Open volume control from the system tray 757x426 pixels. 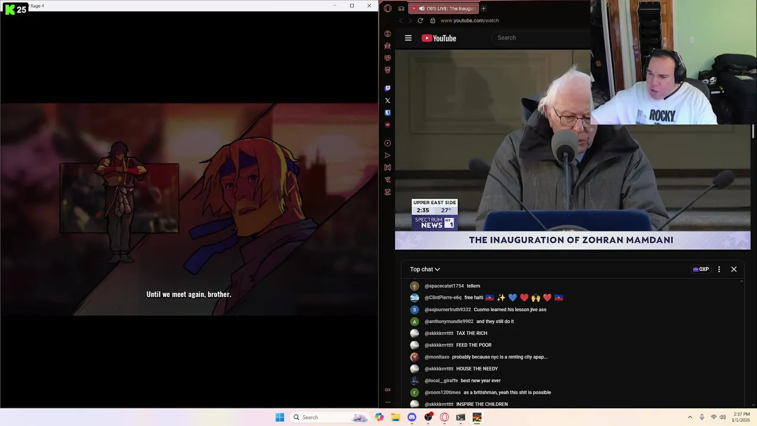click(x=723, y=417)
